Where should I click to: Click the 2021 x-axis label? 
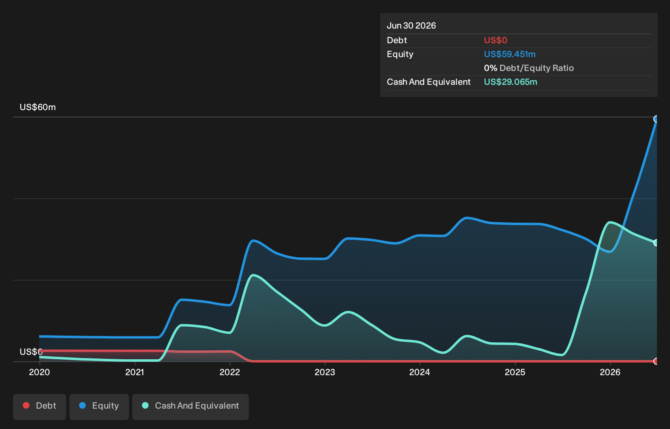(135, 372)
